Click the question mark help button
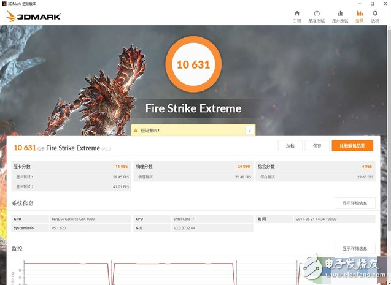The width and height of the screenshot is (391, 285). point(249,131)
